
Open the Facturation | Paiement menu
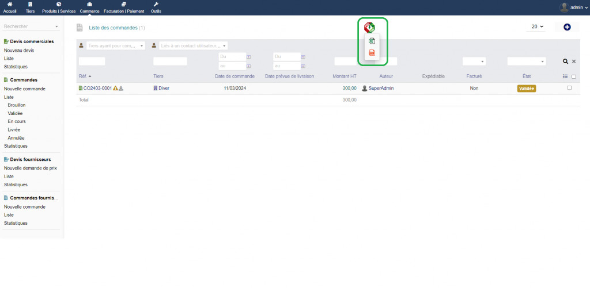pos(124,7)
